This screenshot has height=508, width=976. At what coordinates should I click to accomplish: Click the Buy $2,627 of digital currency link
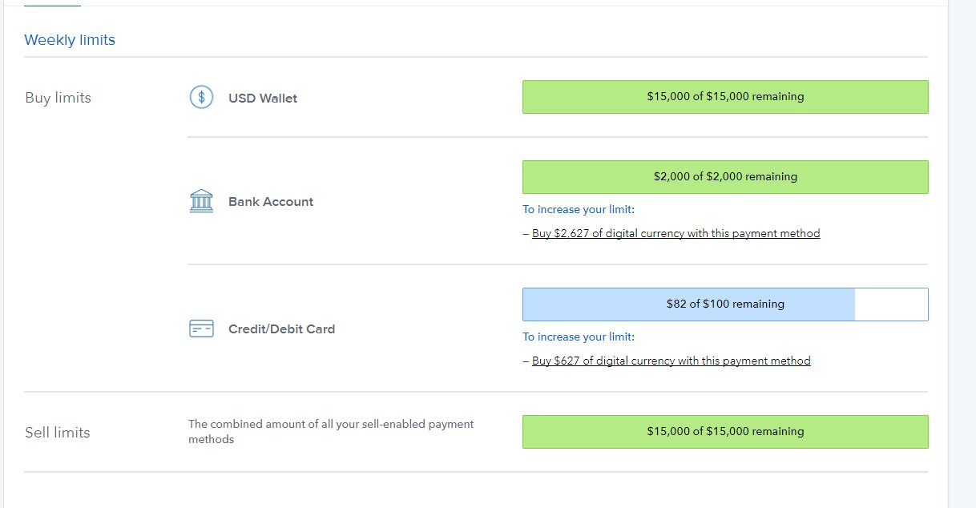click(x=676, y=234)
